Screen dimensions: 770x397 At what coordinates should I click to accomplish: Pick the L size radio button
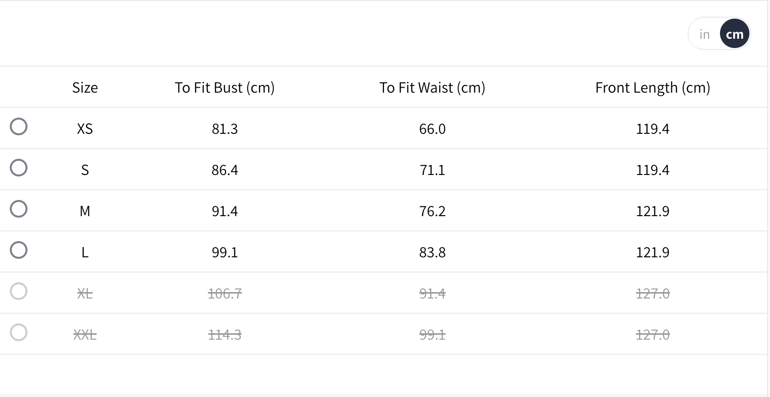click(x=19, y=250)
